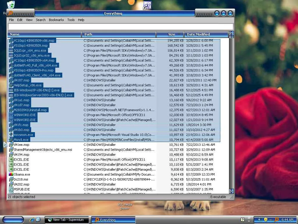Viewport: 298px width, 224px height.
Task: Click the Publisher icon of MSPUB.EXE
Action: [11, 189]
